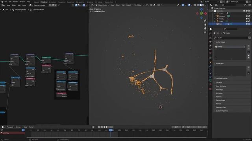Open the viewport Select menu
252x141 pixels.
(x=118, y=5)
